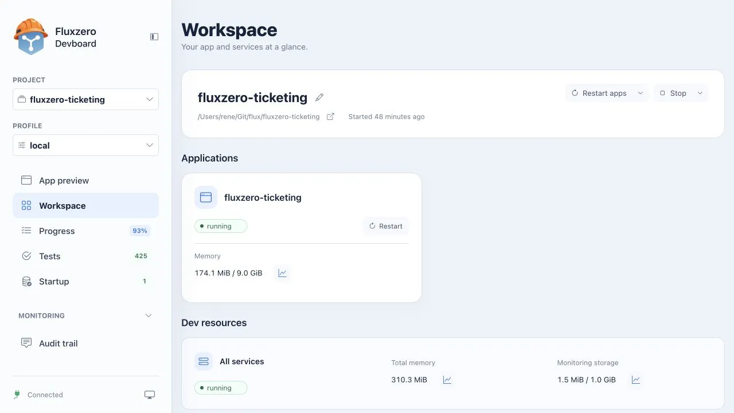Screen dimensions: 734x413
Task: Click the App preview window icon
Action: (x=26, y=180)
